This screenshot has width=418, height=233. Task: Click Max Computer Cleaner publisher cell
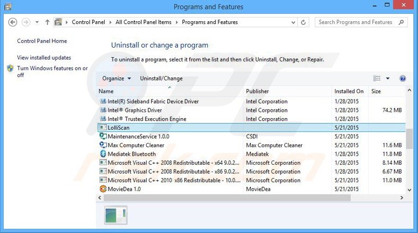pos(274,145)
